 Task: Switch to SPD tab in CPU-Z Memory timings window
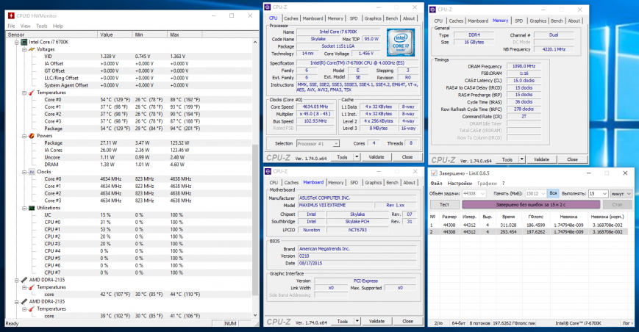[x=519, y=21]
